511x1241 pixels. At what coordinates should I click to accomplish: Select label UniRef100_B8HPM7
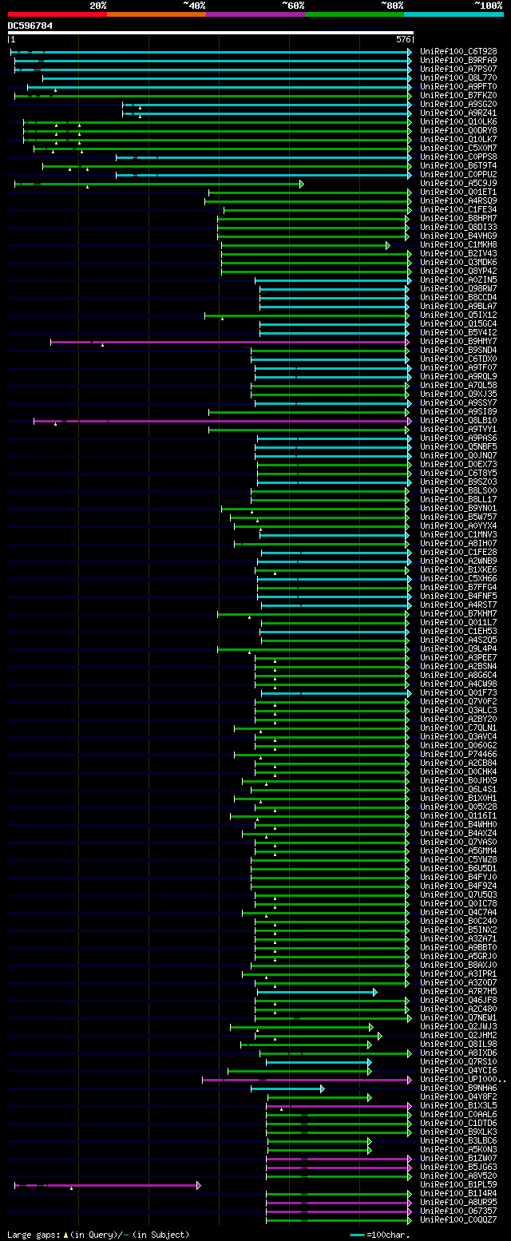(458, 219)
